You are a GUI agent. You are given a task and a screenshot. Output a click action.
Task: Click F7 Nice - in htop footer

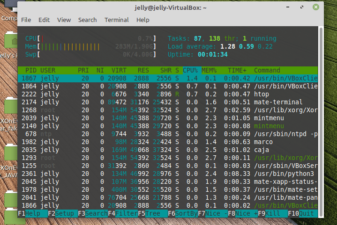point(213,213)
